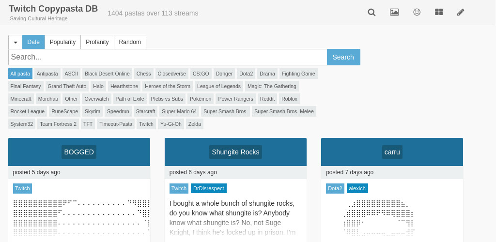Click the alexich streamer label on carru card

click(357, 189)
